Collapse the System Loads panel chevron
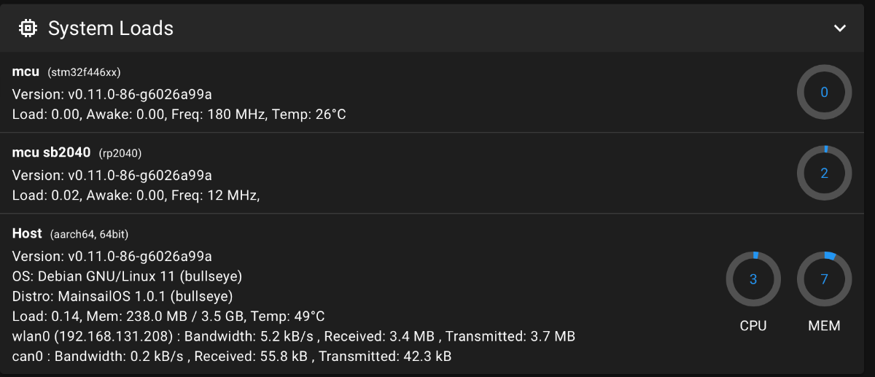875x377 pixels. 840,28
